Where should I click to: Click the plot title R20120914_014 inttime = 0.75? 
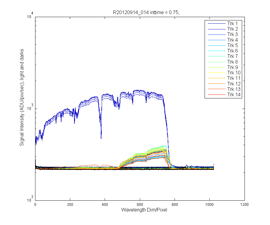tap(146, 12)
